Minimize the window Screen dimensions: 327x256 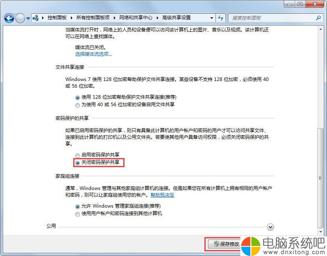click(290, 4)
